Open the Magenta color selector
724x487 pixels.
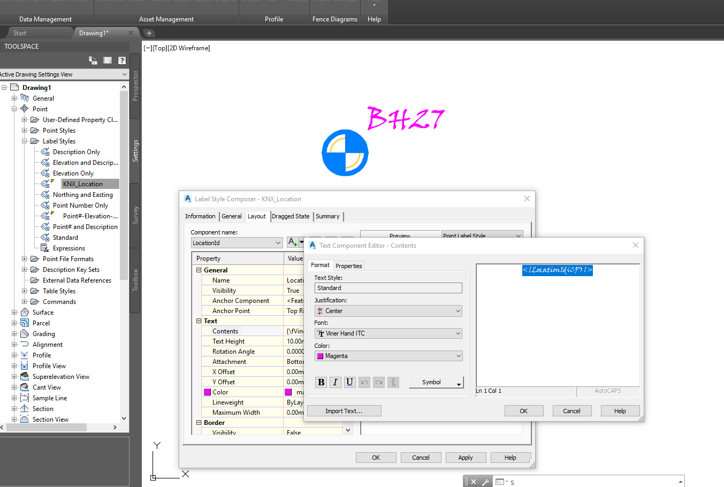click(459, 355)
